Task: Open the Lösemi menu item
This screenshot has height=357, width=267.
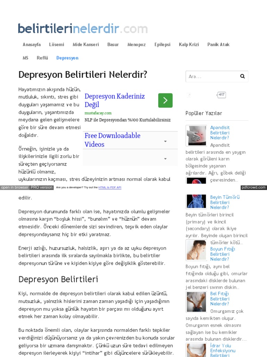Action: click(57, 44)
